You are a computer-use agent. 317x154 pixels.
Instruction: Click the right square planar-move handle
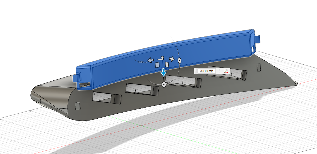167,64
